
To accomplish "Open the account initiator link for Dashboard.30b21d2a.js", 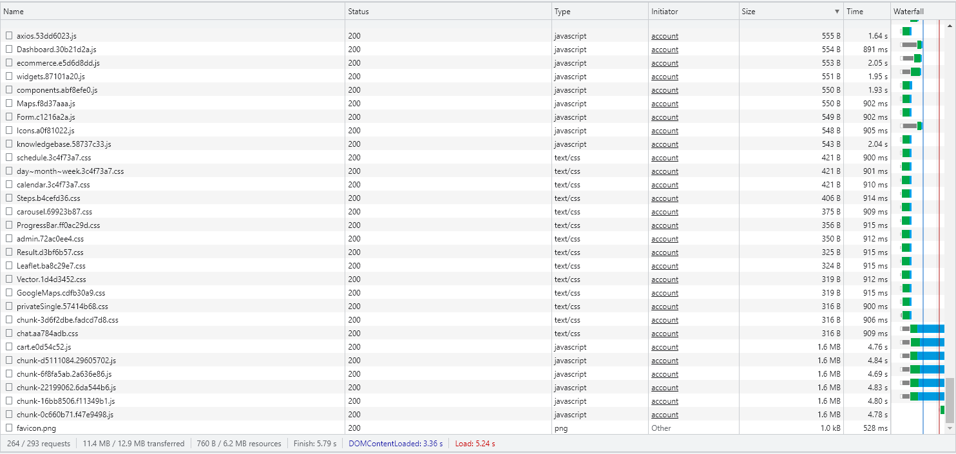I will [x=664, y=50].
